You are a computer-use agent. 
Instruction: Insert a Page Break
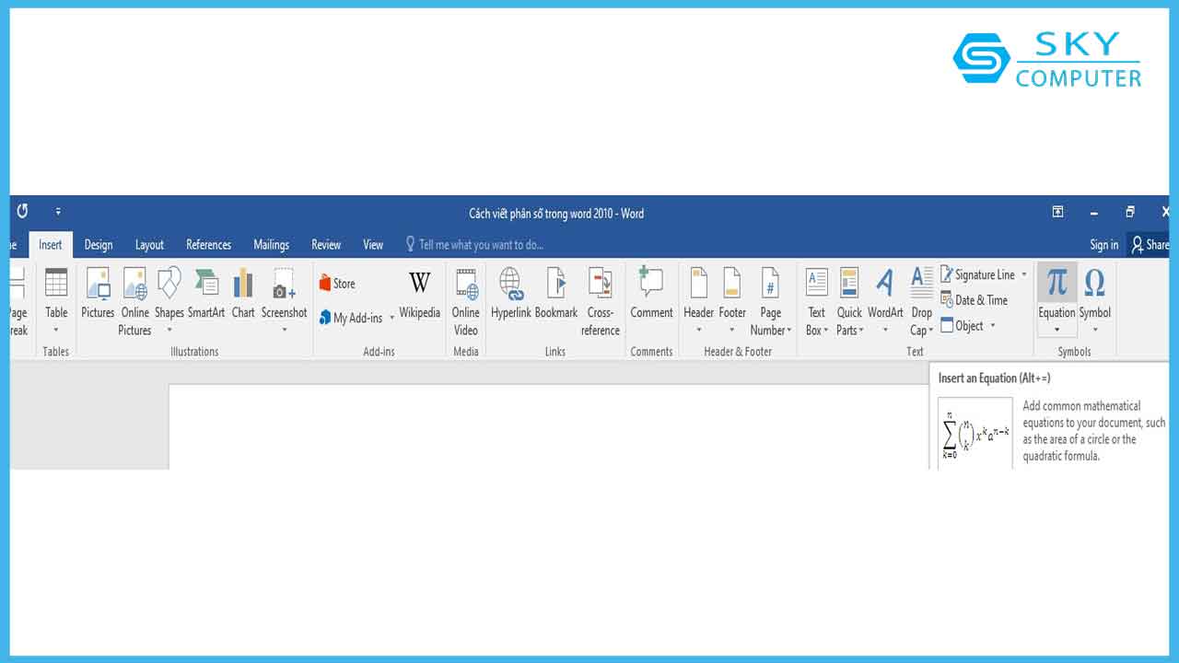(18, 302)
